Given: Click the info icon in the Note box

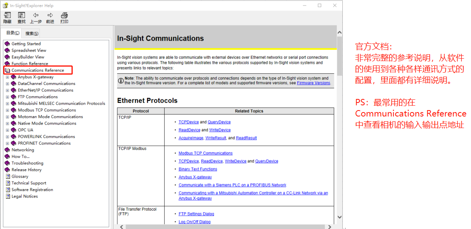Looking at the screenshot, I should coord(121,81).
